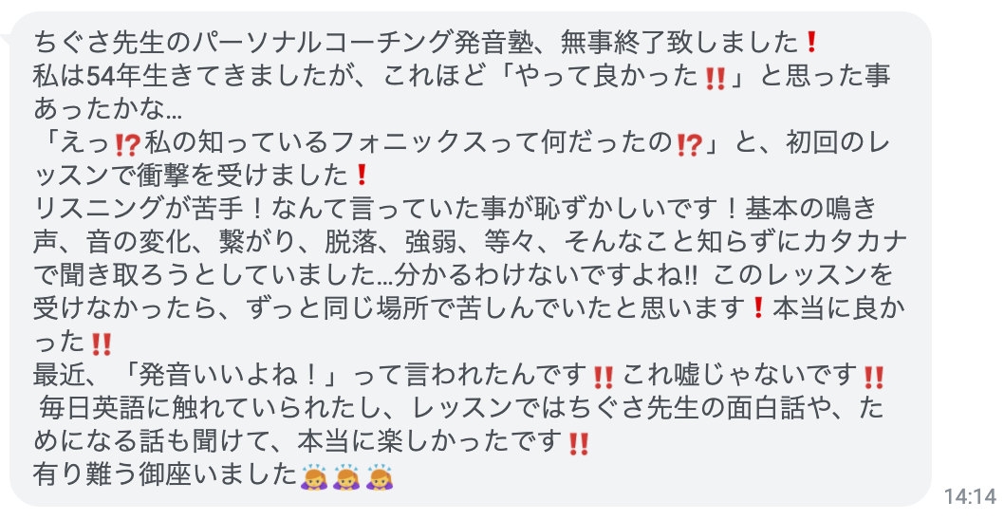Screen dimensions: 1004x520
Task: Click the first bowing person emoji
Action: click(x=314, y=477)
